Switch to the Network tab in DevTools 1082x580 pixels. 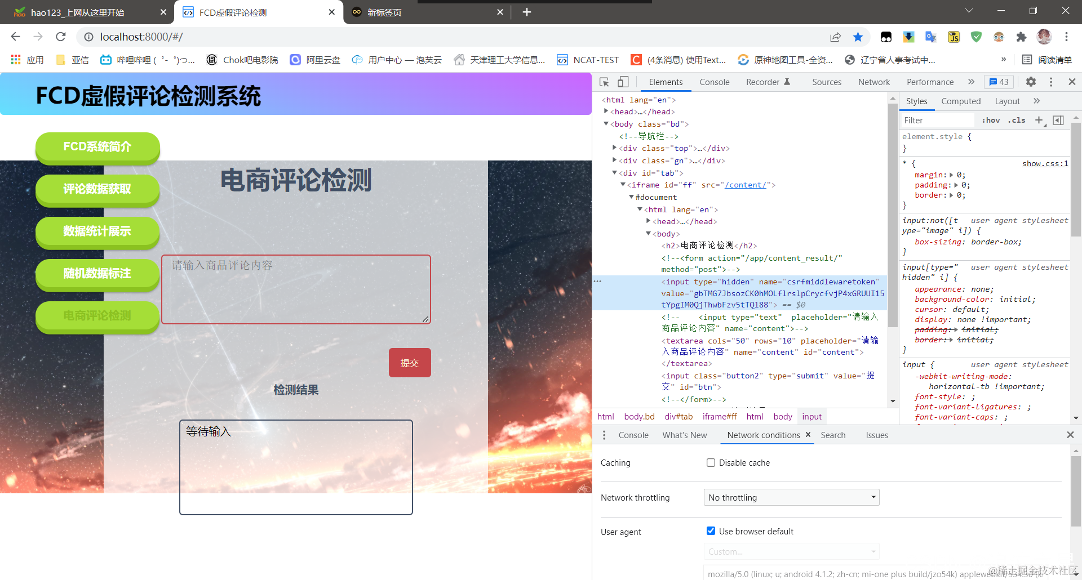(x=873, y=82)
